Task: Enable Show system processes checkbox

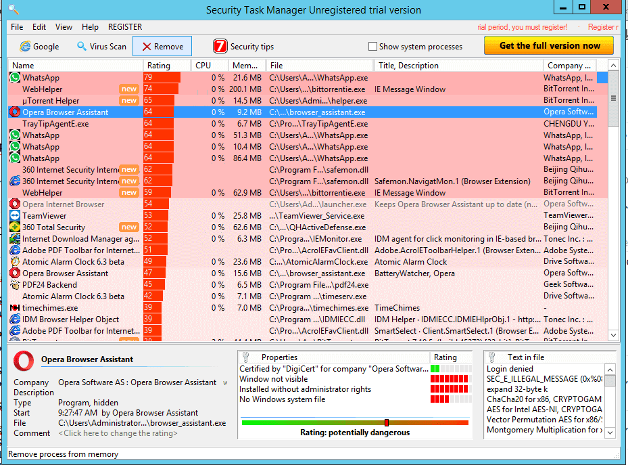Action: [372, 47]
